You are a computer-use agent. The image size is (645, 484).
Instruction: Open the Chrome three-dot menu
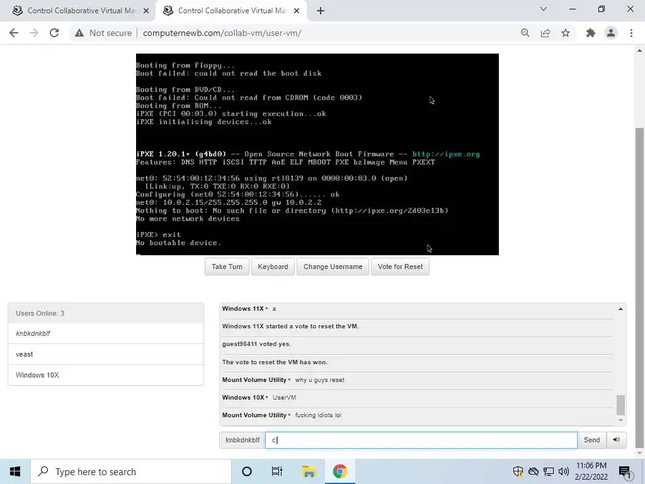[631, 33]
